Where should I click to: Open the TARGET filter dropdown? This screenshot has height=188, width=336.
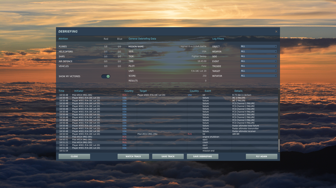(x=258, y=71)
